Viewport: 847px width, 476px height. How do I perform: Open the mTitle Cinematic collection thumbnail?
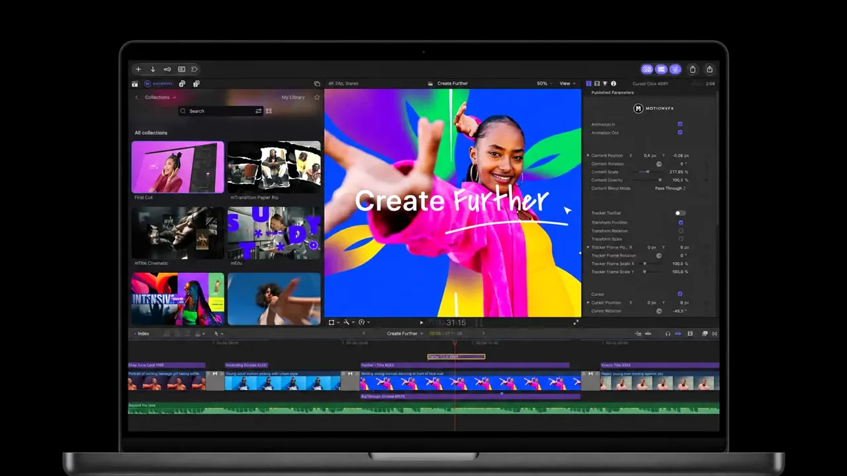point(177,233)
